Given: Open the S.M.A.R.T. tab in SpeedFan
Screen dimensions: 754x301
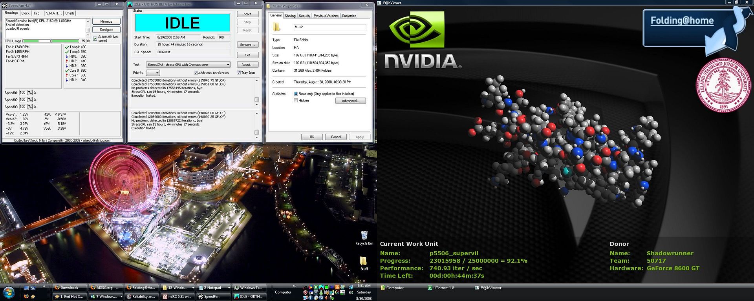Looking at the screenshot, I should coord(54,13).
